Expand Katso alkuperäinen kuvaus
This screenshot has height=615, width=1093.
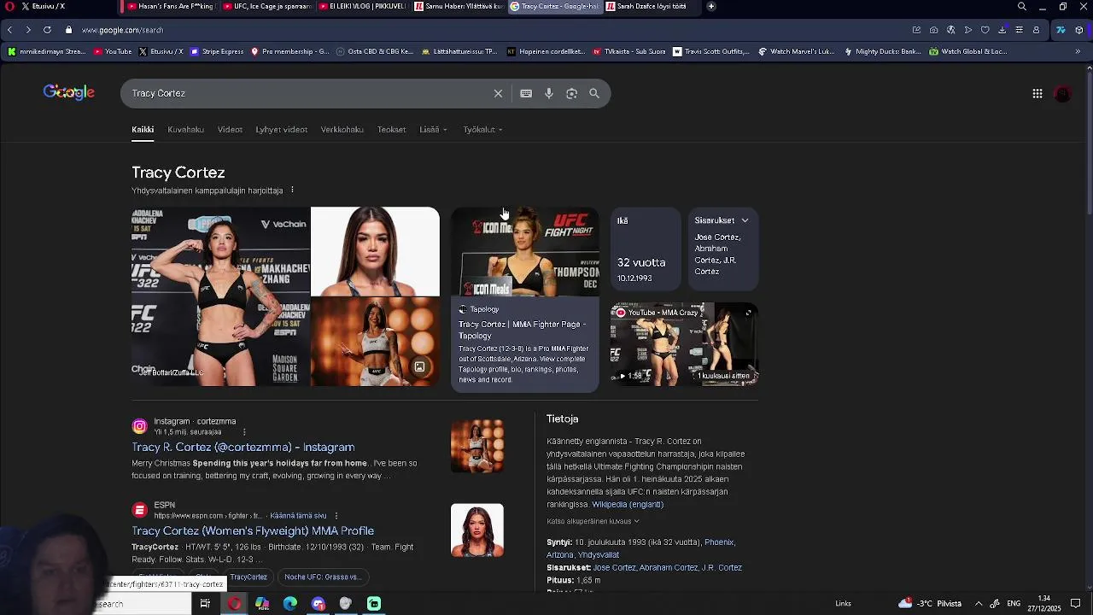click(593, 521)
